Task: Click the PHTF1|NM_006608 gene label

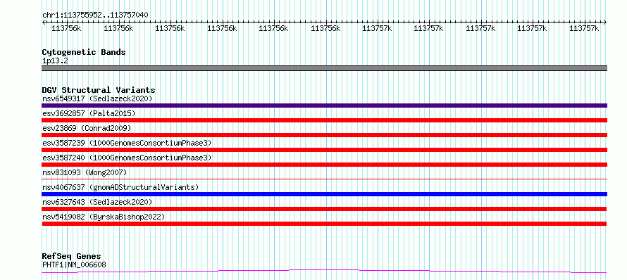Action: [x=74, y=265]
